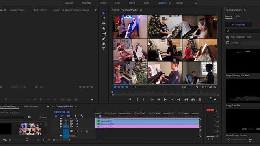
Task: Mark In point in Program monitor
Action: pos(137,99)
